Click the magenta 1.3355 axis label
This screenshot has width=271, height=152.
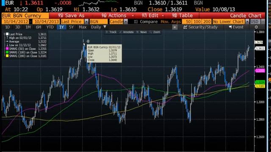pyautogui.click(x=260, y=71)
